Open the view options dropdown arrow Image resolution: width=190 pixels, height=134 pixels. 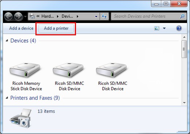pos(164,28)
